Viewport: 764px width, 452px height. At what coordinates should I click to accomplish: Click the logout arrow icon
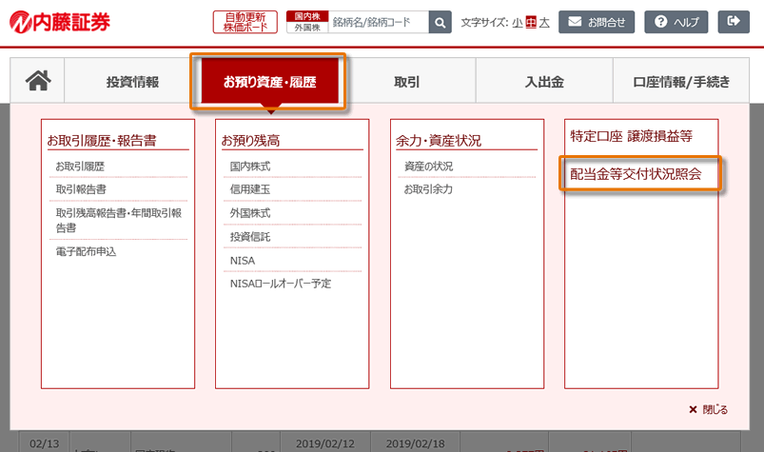click(733, 22)
